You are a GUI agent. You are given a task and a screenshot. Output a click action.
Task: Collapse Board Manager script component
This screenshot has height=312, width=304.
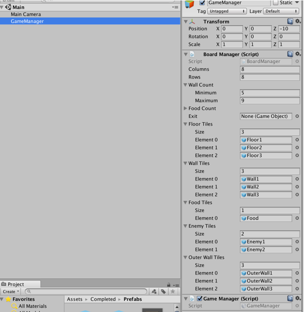(186, 54)
